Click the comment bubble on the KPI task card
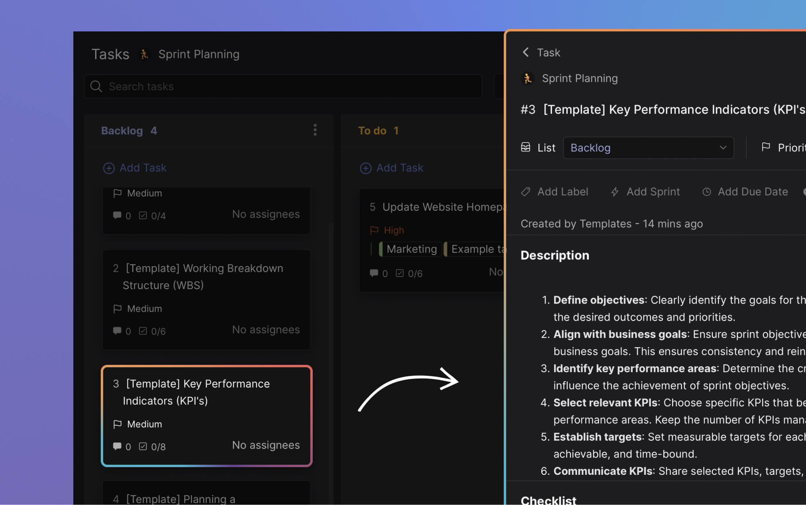Screen dimensions: 806x505 117,446
